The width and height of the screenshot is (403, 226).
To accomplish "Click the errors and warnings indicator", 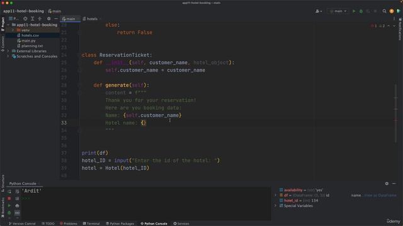I will click(x=378, y=26).
